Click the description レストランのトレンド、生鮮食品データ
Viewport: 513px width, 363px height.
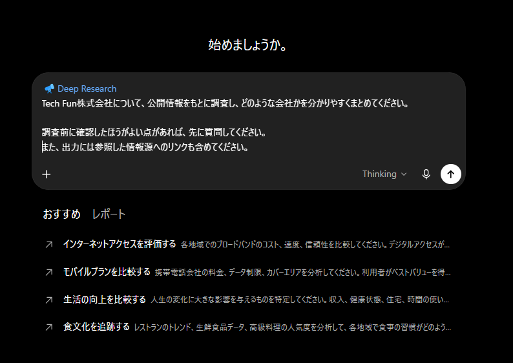coord(293,327)
